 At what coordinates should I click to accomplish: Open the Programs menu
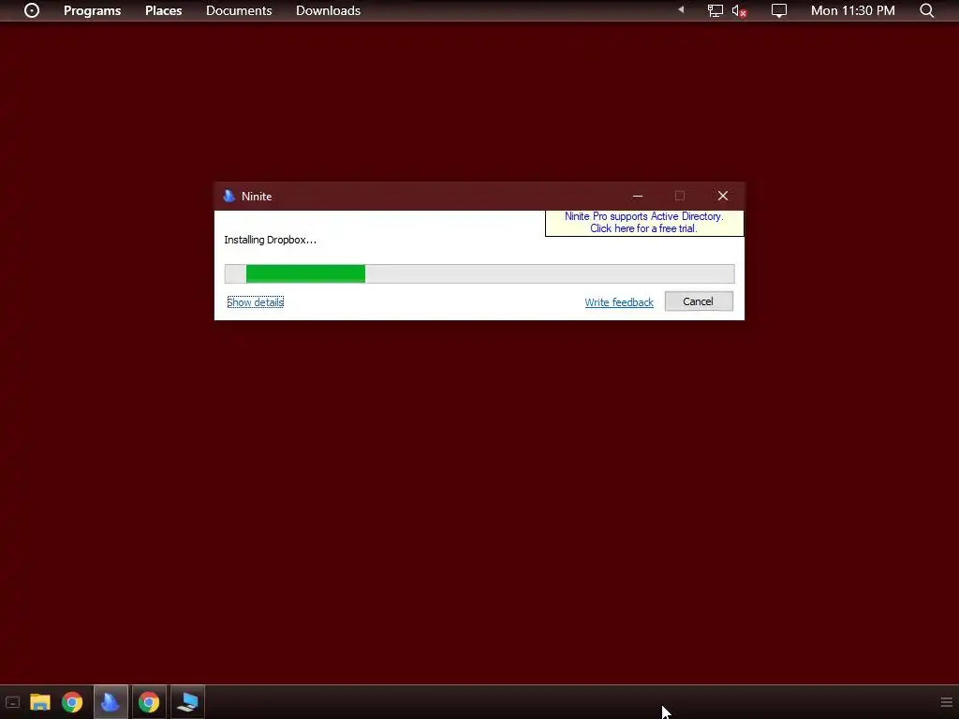tap(93, 10)
